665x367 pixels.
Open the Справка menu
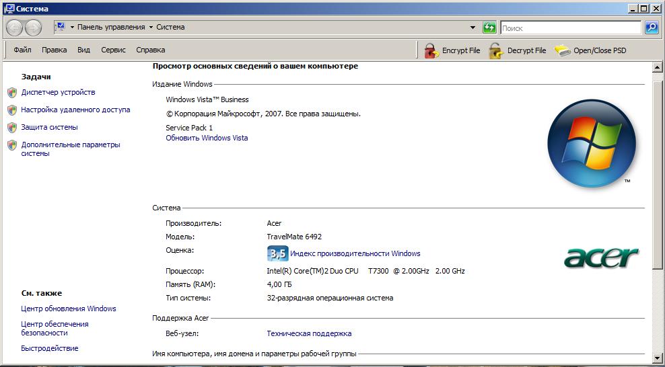pos(151,50)
